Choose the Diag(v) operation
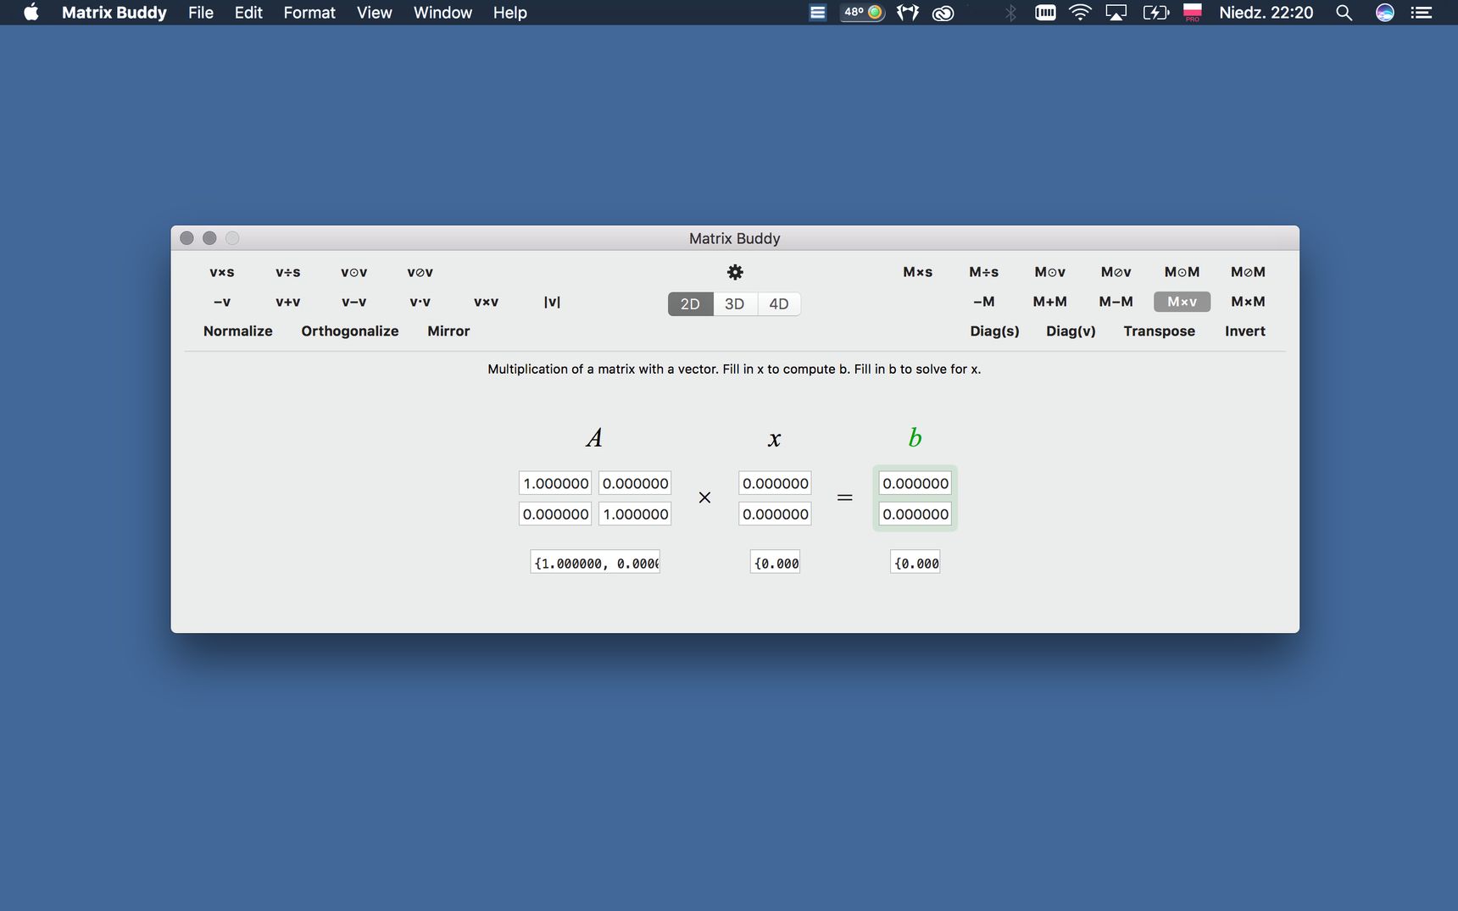Screen dimensions: 1458x911 (1071, 331)
